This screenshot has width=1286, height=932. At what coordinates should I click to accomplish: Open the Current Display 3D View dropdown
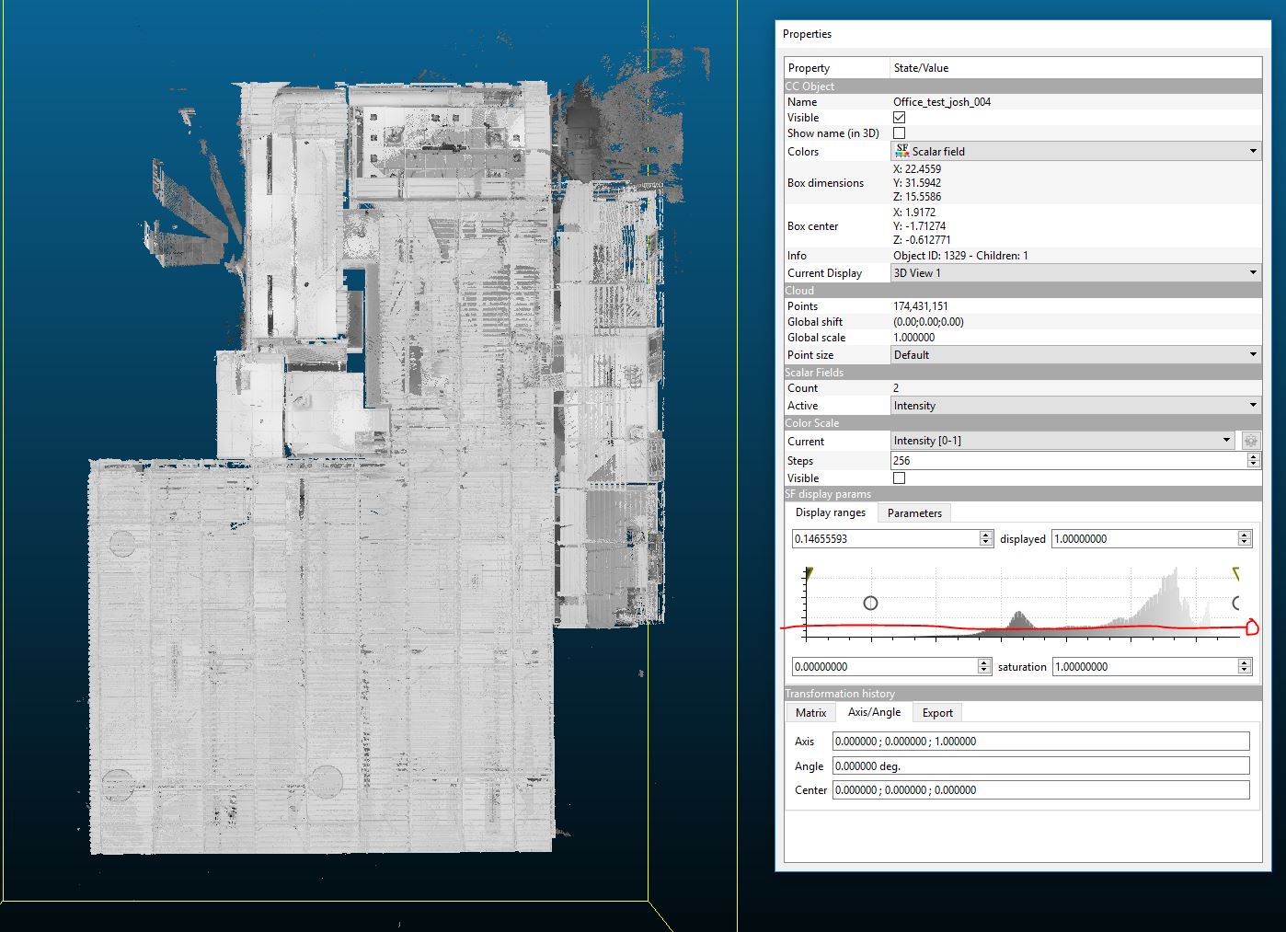tap(1074, 273)
